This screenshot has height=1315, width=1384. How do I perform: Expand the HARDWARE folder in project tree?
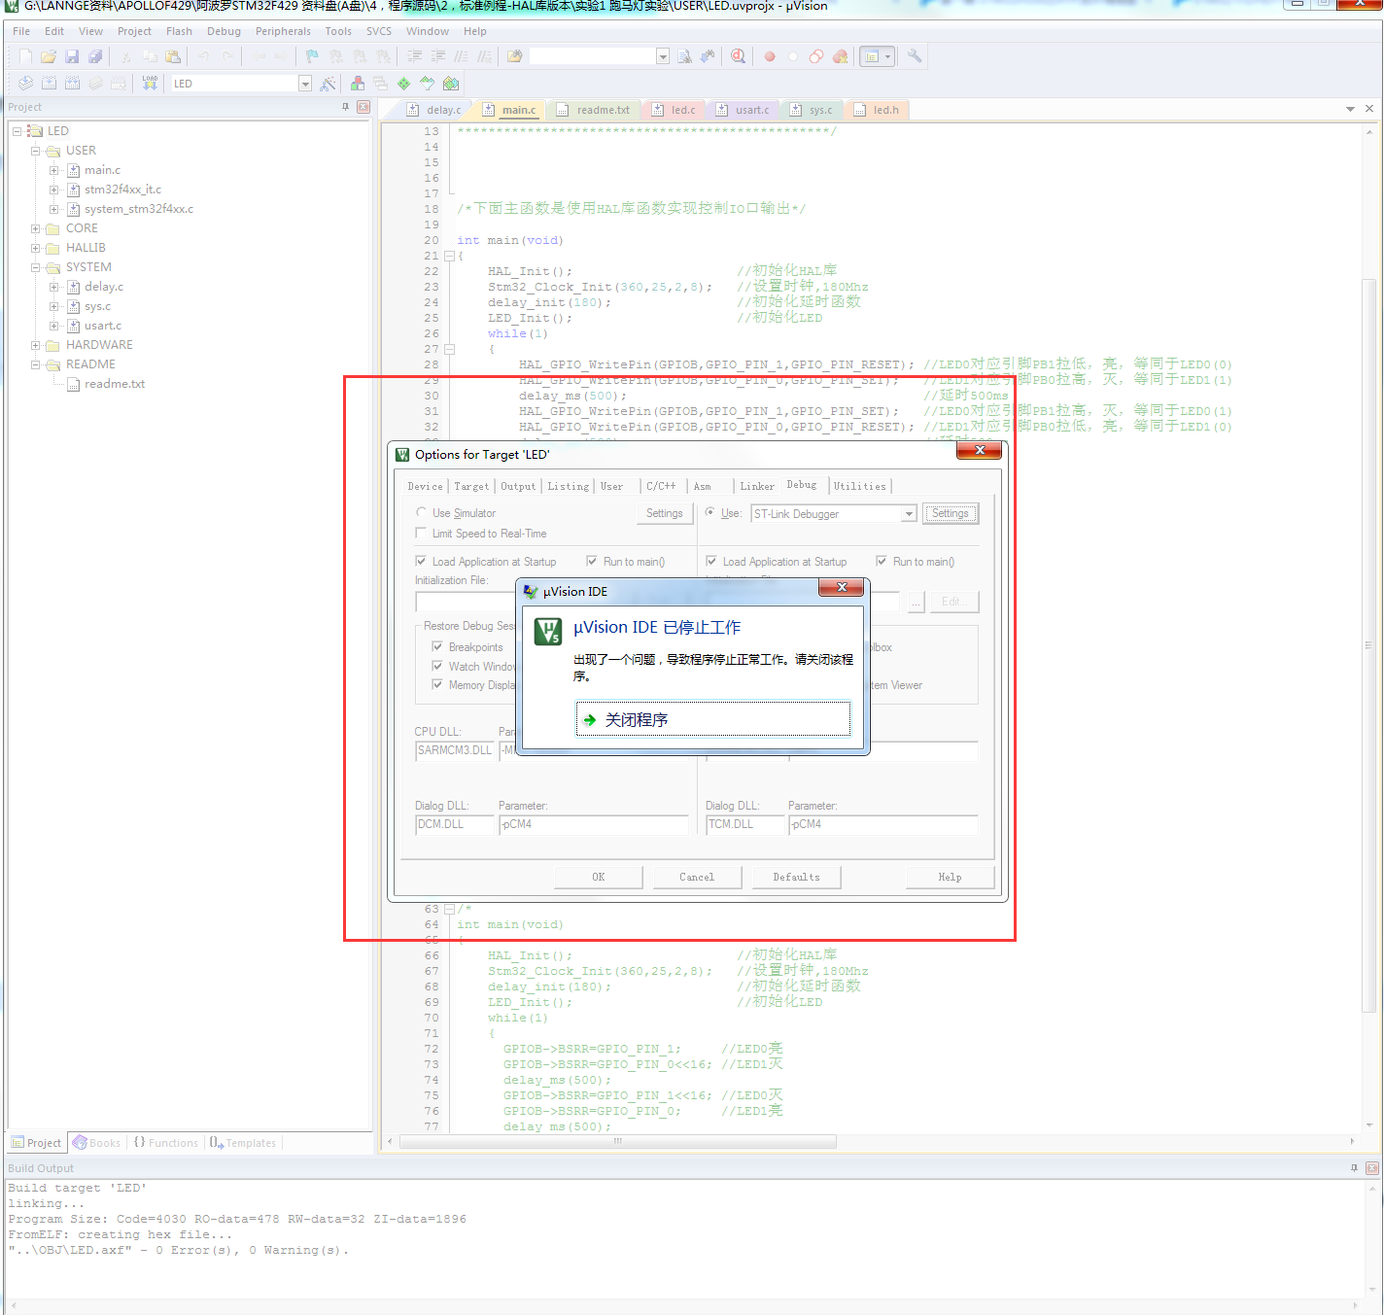coord(36,345)
